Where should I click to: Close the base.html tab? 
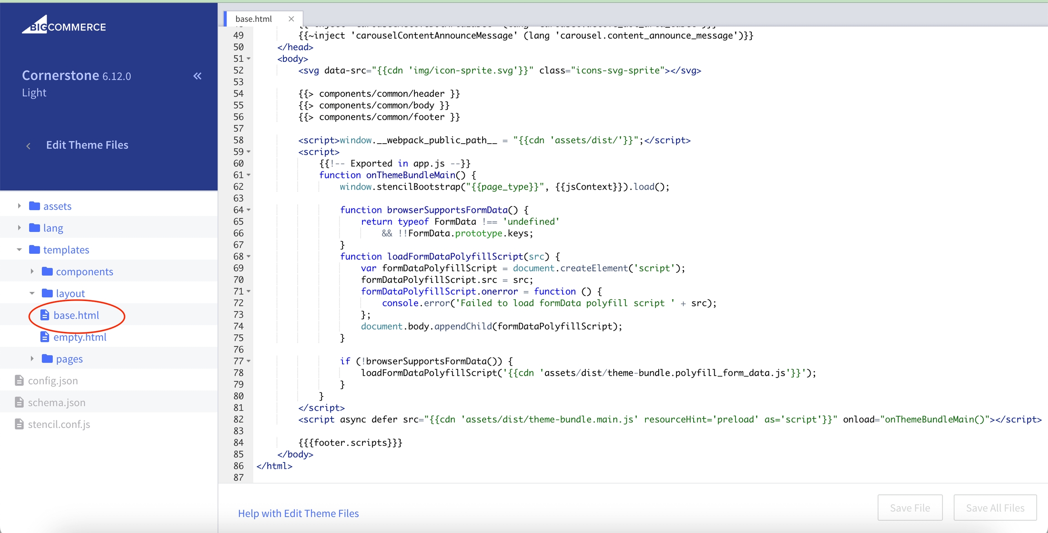pyautogui.click(x=292, y=19)
